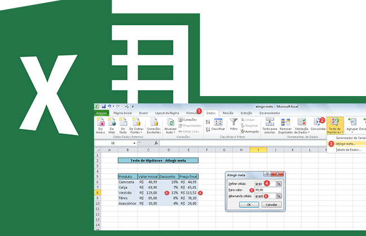Open Name Box dropdown arrow

134,143
